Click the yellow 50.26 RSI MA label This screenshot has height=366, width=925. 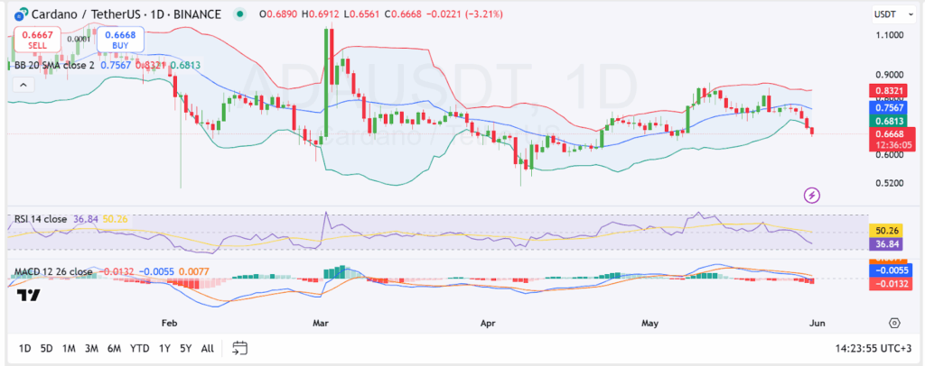point(885,231)
